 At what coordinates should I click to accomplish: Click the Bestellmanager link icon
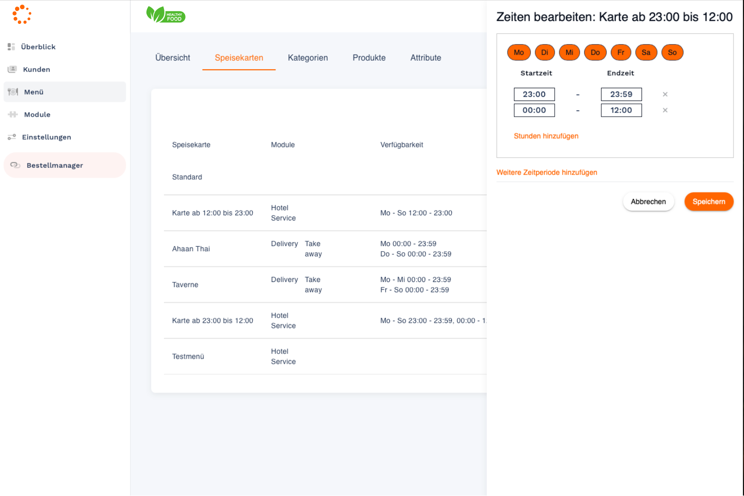(x=15, y=165)
